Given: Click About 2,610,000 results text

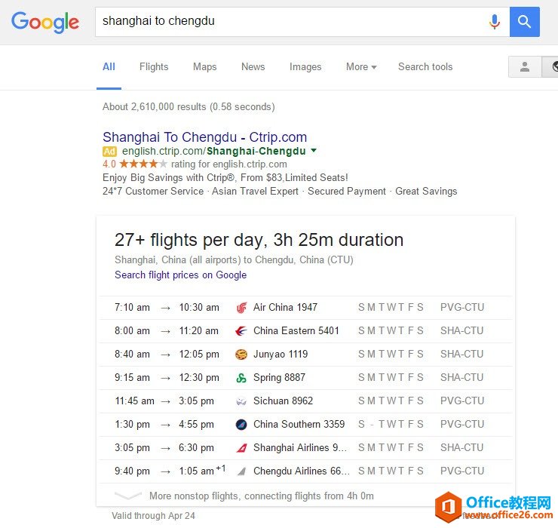Looking at the screenshot, I should pos(189,107).
